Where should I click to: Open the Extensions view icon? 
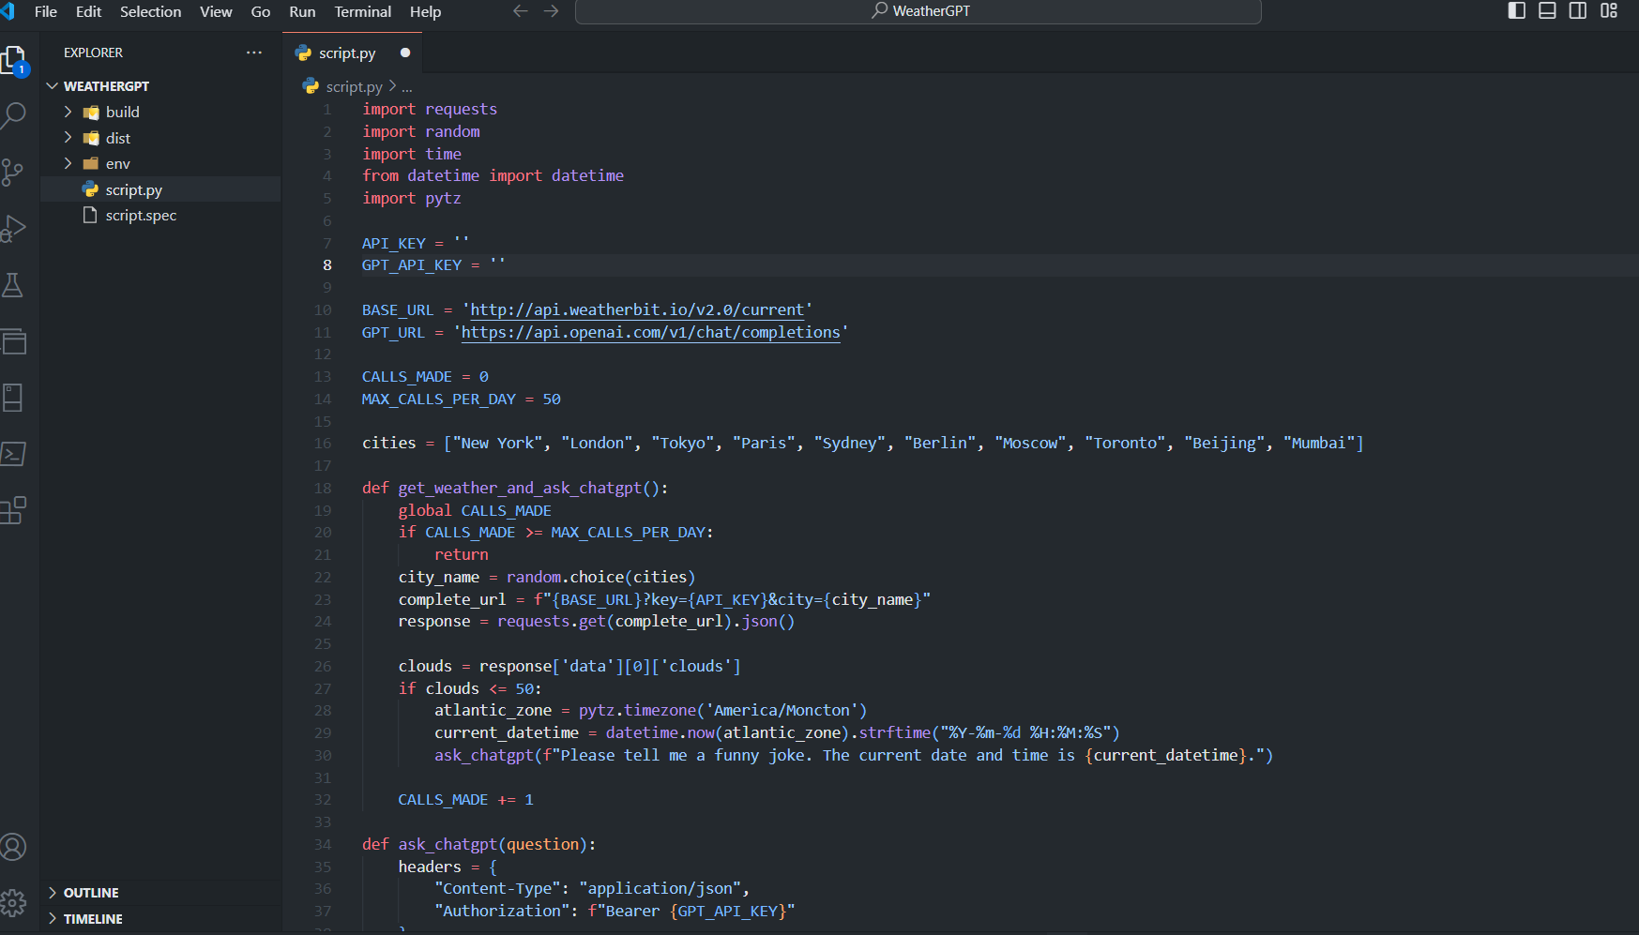tap(13, 511)
